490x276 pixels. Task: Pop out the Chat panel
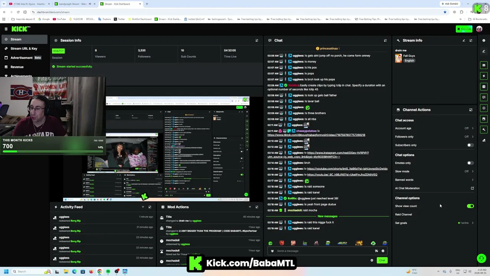(385, 40)
